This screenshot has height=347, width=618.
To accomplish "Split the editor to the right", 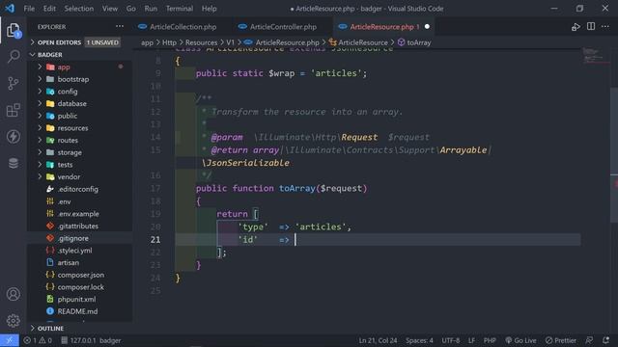I will click(x=591, y=26).
